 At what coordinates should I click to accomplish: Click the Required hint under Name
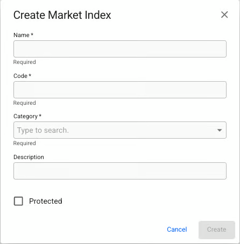pyautogui.click(x=25, y=62)
